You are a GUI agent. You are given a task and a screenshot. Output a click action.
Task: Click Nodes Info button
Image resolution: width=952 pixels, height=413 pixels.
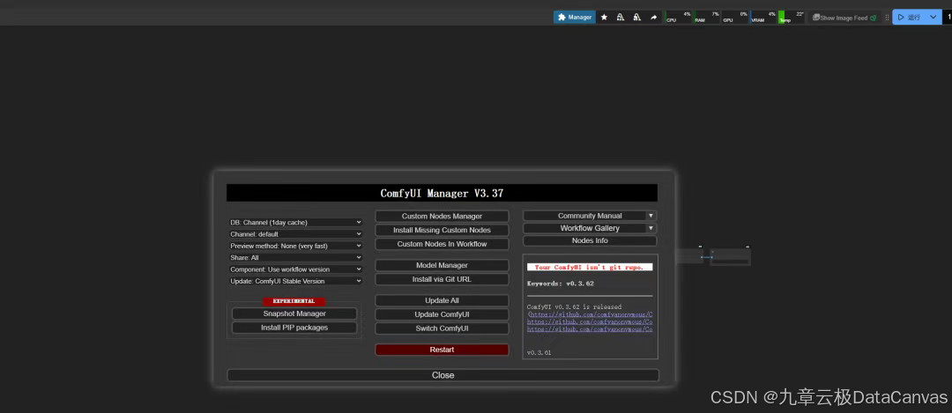[590, 240]
